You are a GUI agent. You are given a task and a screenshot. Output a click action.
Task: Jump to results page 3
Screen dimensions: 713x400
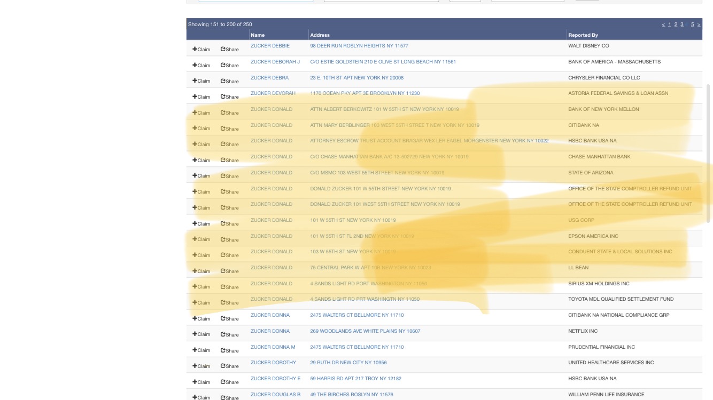coord(682,25)
